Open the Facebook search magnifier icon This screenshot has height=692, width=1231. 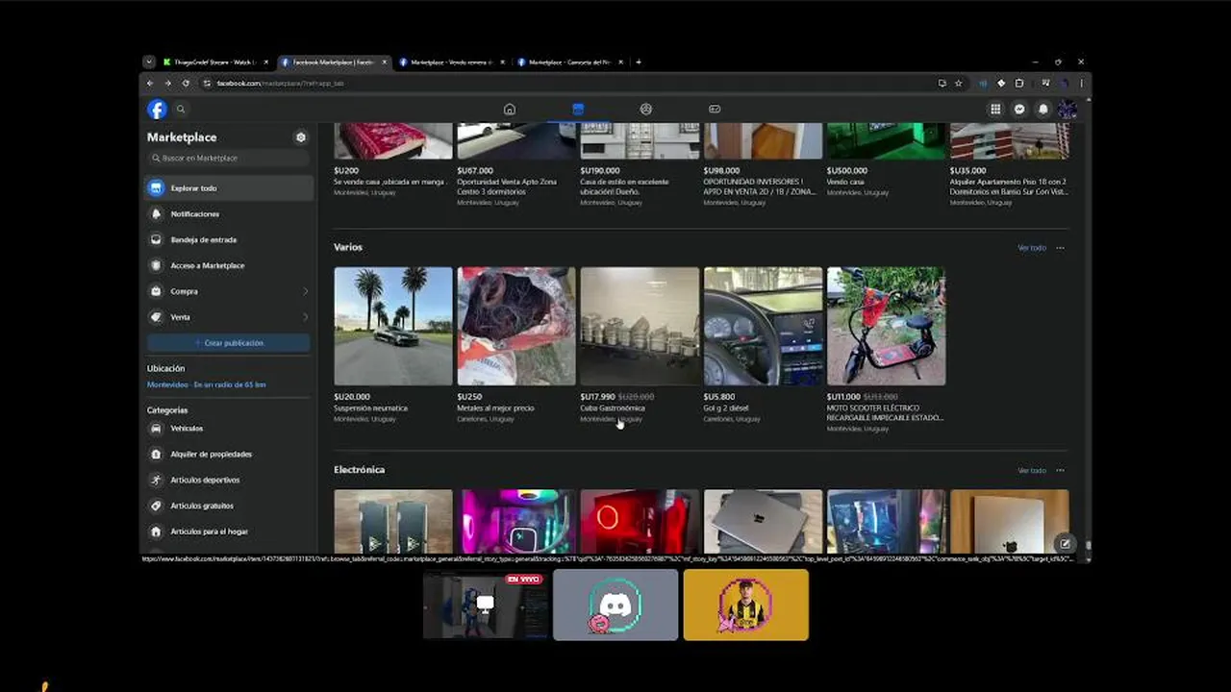click(x=181, y=110)
